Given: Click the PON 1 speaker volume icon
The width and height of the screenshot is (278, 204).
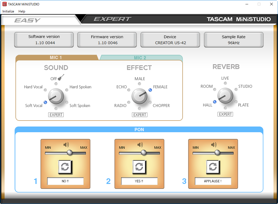Looking at the screenshot, I should point(66,145).
